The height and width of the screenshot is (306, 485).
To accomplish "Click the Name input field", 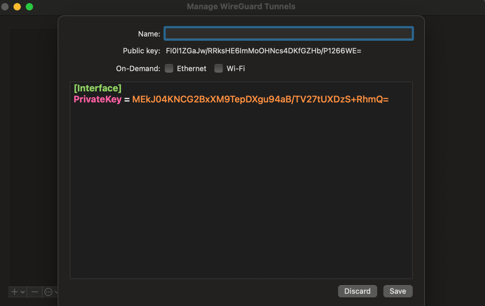I will [x=288, y=34].
